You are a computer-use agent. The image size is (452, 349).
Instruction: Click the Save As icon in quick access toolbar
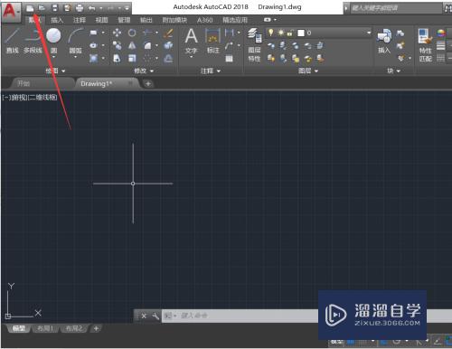pos(67,8)
